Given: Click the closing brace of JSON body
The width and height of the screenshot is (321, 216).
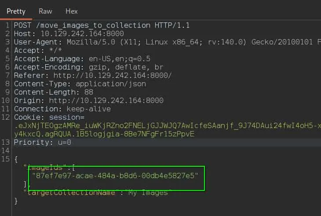Looking at the screenshot, I should 16,201.
